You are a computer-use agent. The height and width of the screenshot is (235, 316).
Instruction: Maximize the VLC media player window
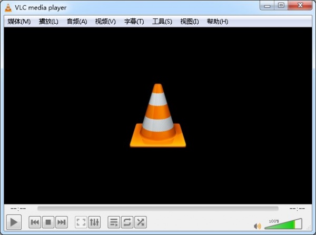(x=281, y=5)
